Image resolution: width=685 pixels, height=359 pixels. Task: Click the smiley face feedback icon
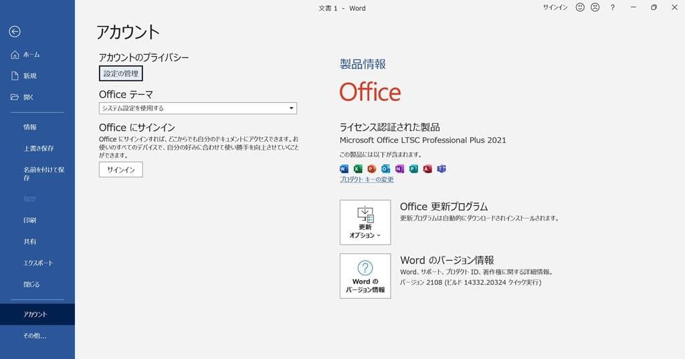(x=579, y=7)
